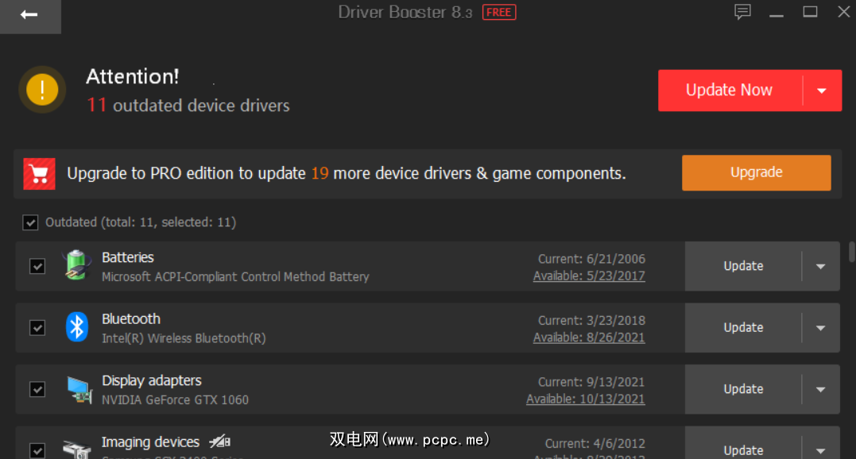Click the Bluetooth category name
856x459 pixels.
131,319
